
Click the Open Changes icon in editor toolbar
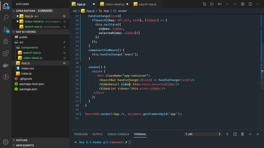pyautogui.click(x=205, y=4)
